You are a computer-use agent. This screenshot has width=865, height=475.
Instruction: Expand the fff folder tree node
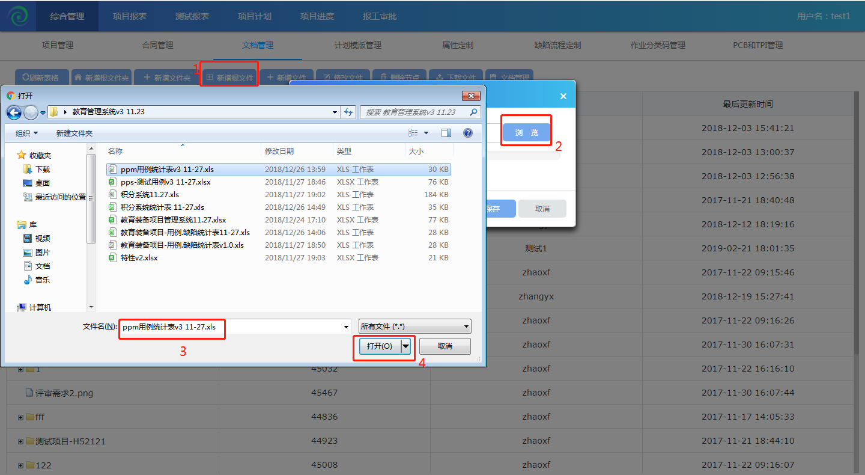click(21, 417)
